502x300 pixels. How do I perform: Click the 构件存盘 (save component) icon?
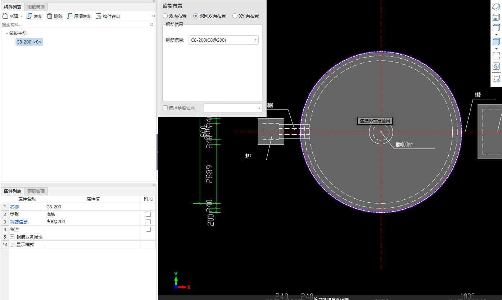pos(98,16)
